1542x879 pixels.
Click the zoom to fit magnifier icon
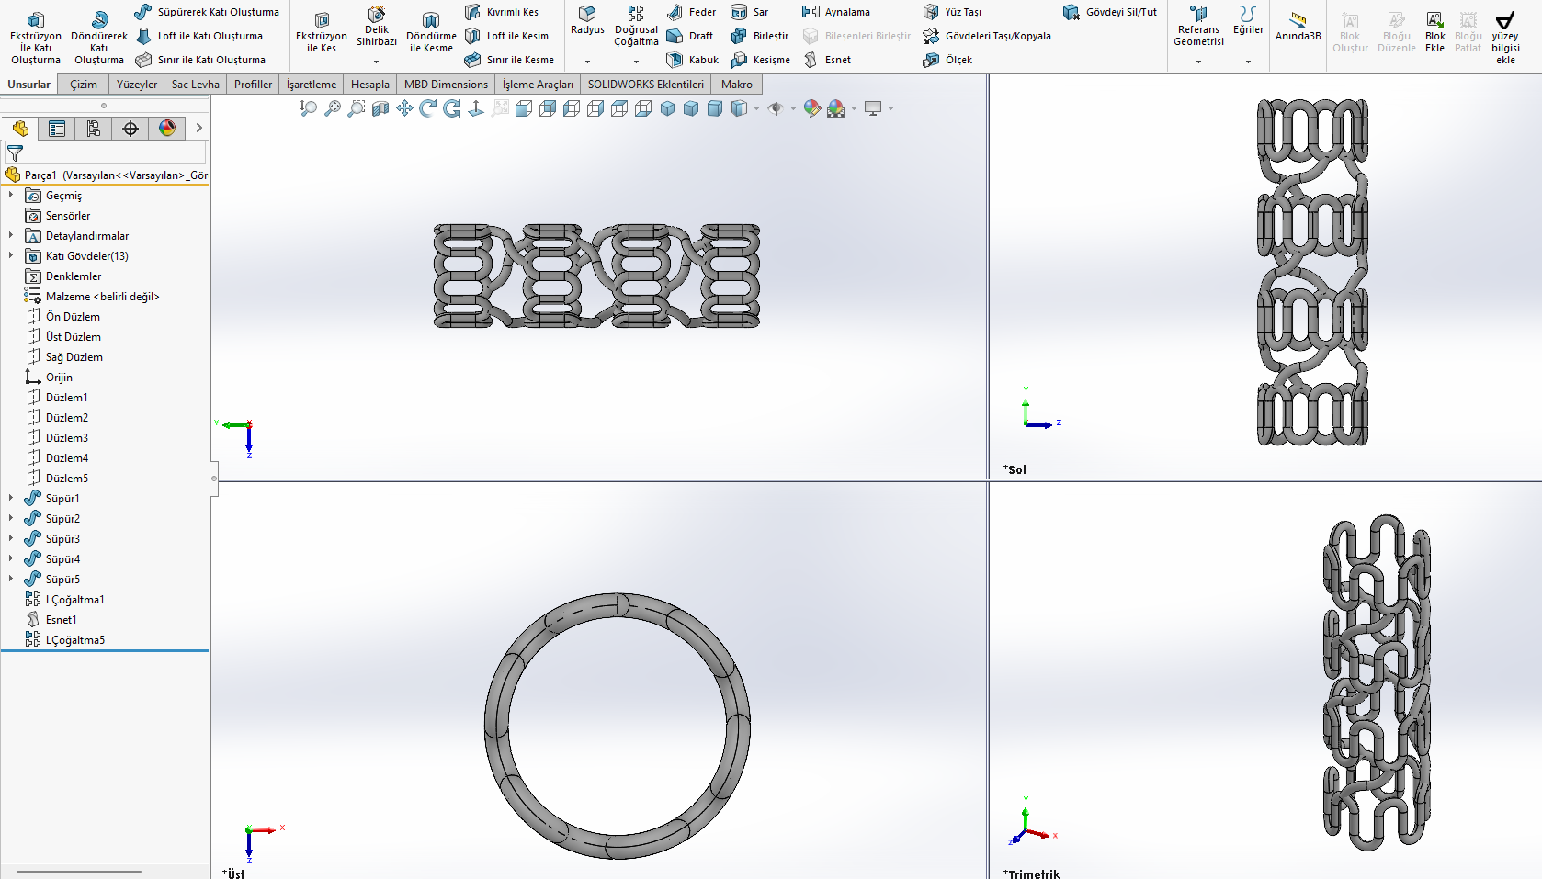309,108
